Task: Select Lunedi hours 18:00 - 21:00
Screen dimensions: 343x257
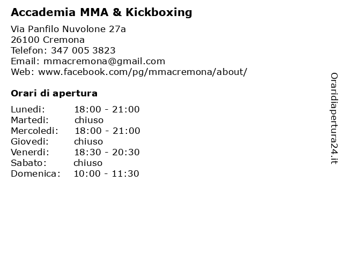Action: tap(107, 109)
